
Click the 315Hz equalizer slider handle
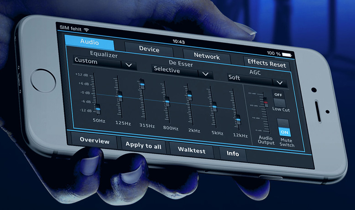pos(142,85)
